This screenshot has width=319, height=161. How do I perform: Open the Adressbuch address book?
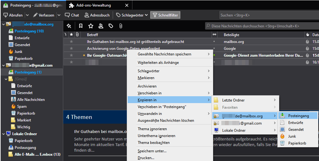[97, 15]
